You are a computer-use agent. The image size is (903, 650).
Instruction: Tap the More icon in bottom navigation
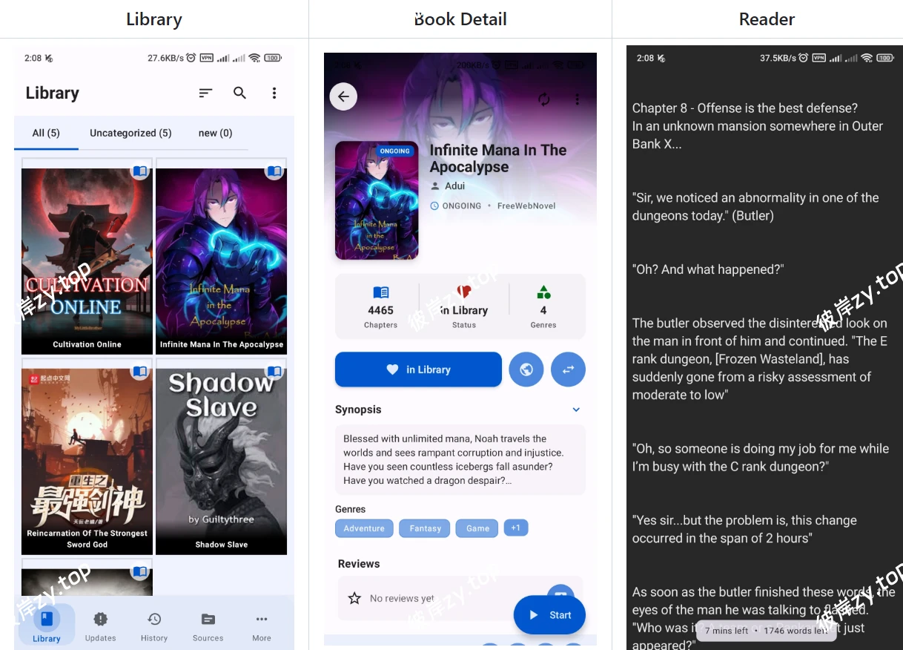[261, 625]
